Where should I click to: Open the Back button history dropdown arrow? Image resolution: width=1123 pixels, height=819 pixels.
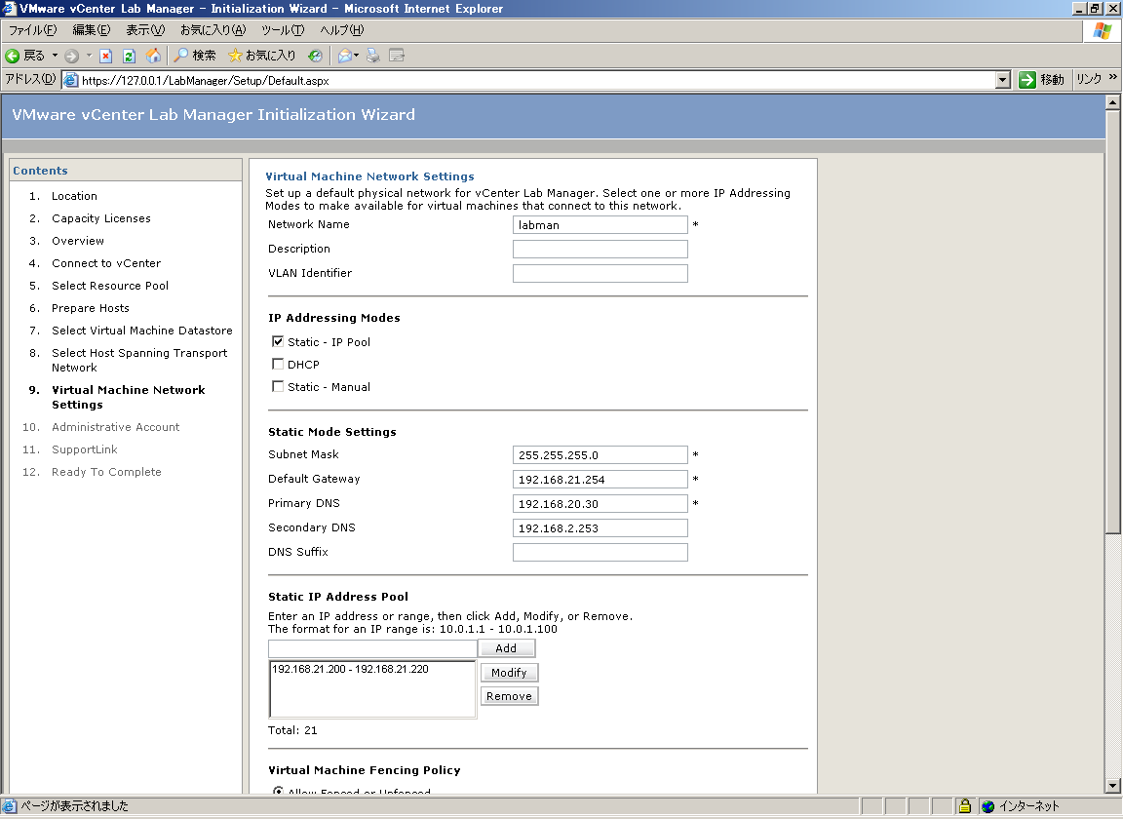point(55,56)
